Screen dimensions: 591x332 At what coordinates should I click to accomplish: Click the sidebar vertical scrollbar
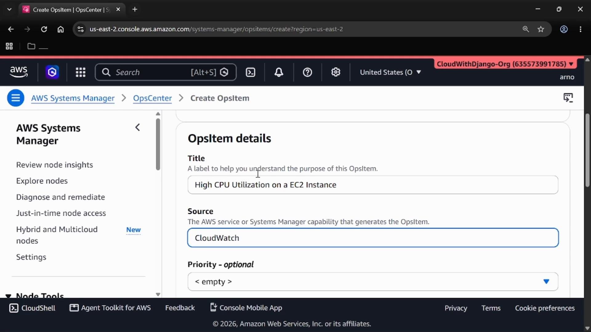158,144
